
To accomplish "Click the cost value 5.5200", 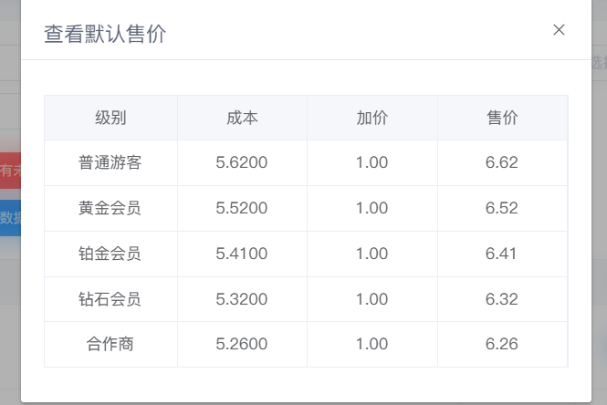I will (242, 209).
